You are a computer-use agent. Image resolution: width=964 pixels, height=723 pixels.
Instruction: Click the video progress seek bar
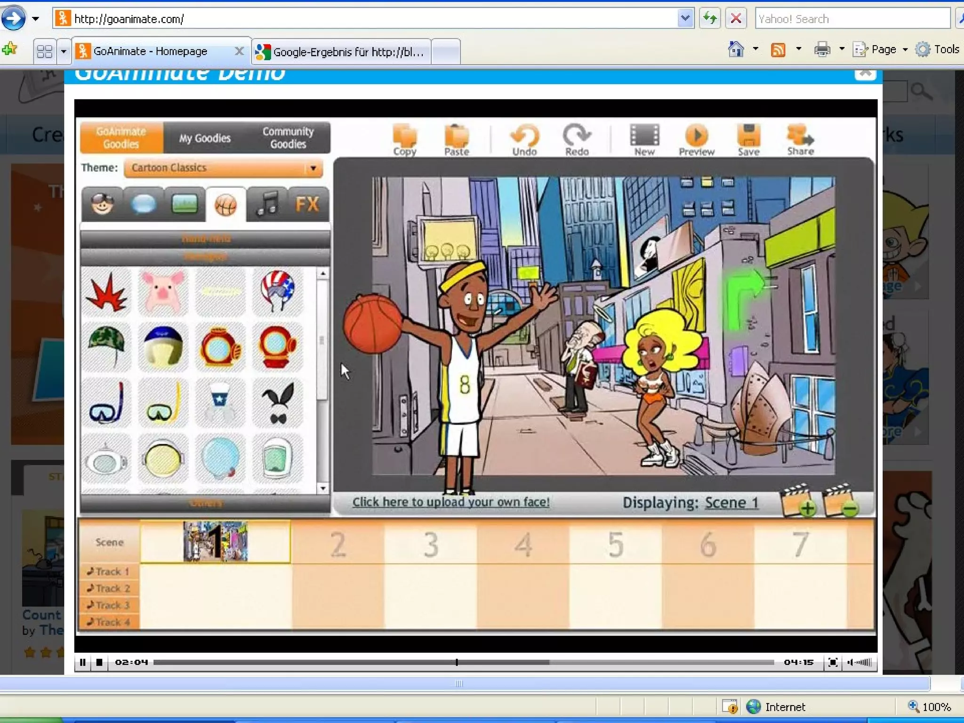click(x=463, y=662)
